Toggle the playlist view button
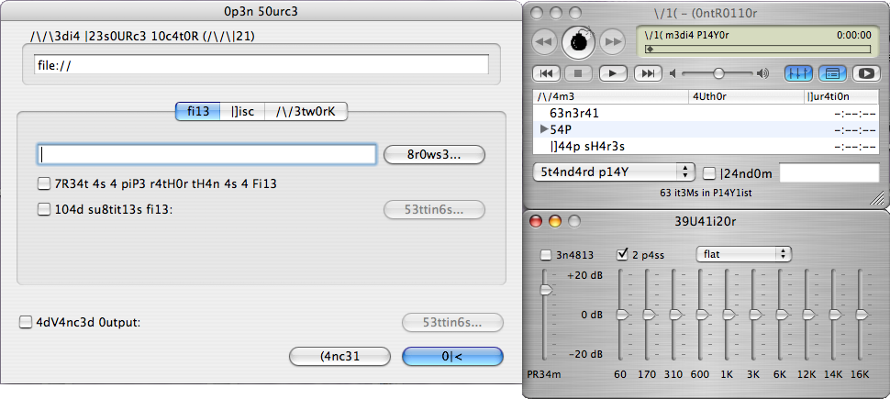This screenshot has width=890, height=399. tap(831, 72)
